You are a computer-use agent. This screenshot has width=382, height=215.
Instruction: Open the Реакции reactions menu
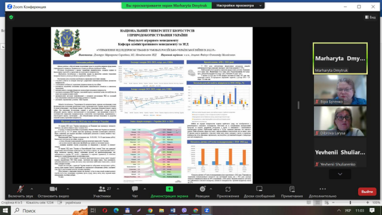(202, 192)
